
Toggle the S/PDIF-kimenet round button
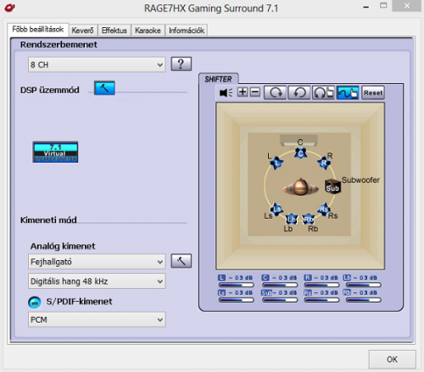click(35, 303)
